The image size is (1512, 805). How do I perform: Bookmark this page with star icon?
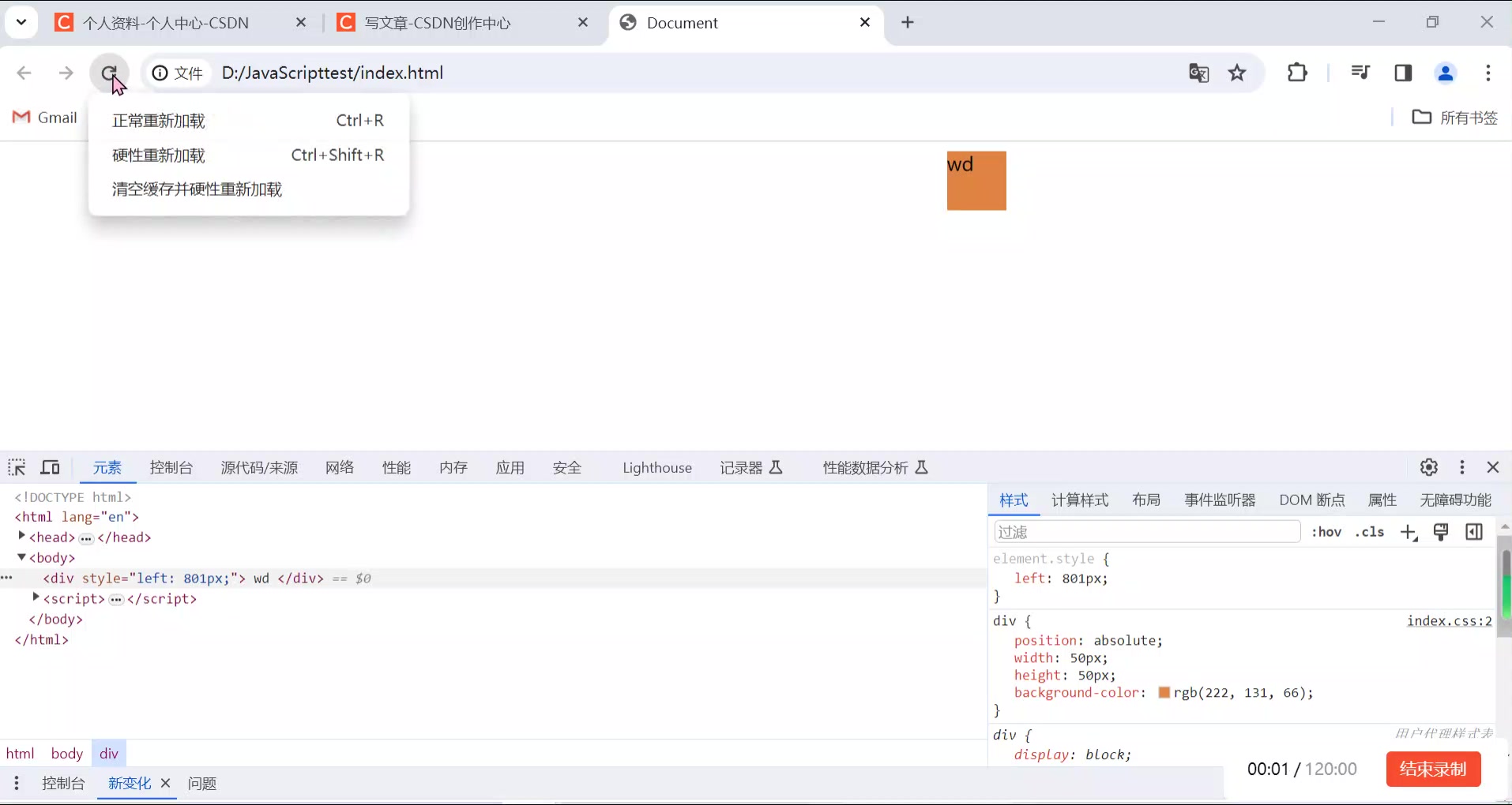(x=1237, y=73)
